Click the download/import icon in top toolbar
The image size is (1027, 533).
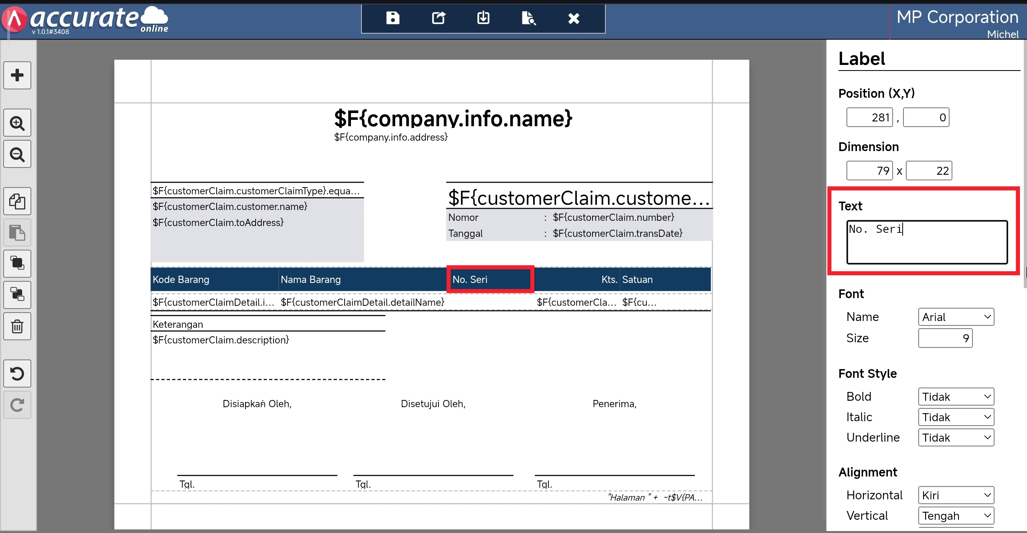(x=483, y=18)
